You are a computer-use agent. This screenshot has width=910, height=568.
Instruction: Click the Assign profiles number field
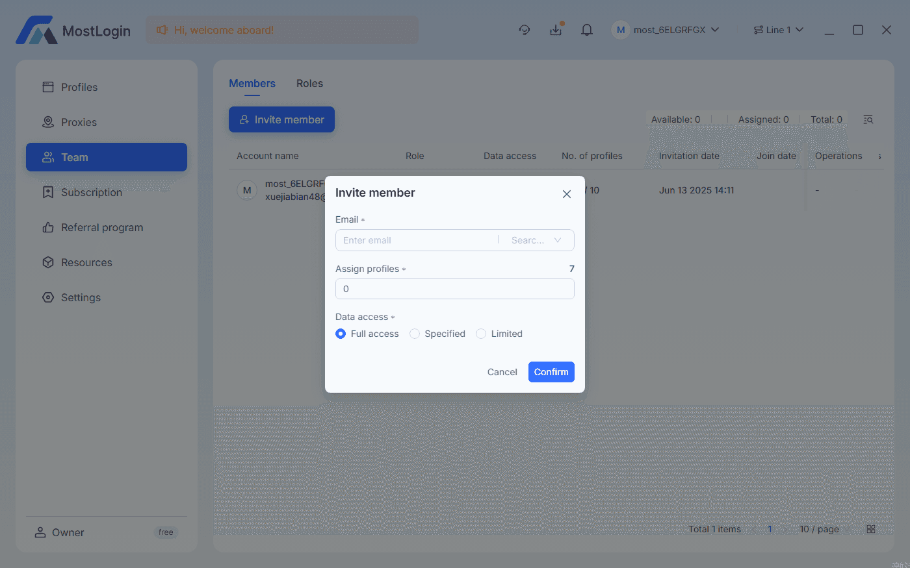coord(455,289)
